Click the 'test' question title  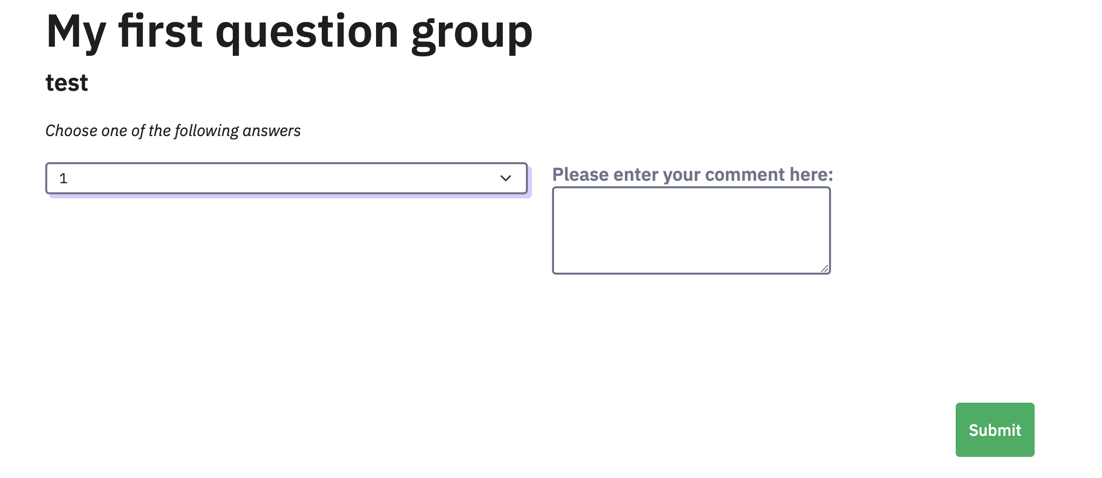(67, 83)
